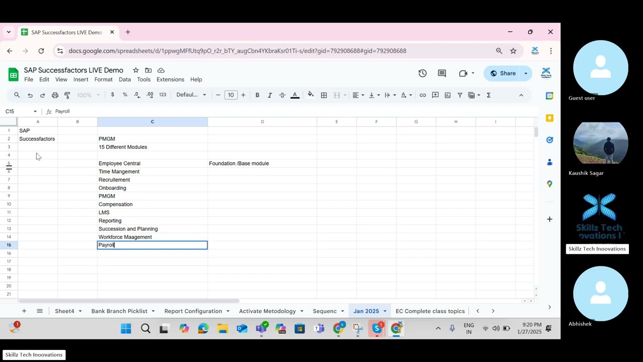Image resolution: width=643 pixels, height=362 pixels.
Task: Open the Name box dropdown arrow
Action: pyautogui.click(x=35, y=111)
